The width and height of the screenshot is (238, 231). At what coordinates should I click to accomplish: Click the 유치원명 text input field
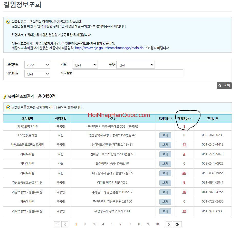tap(128, 73)
